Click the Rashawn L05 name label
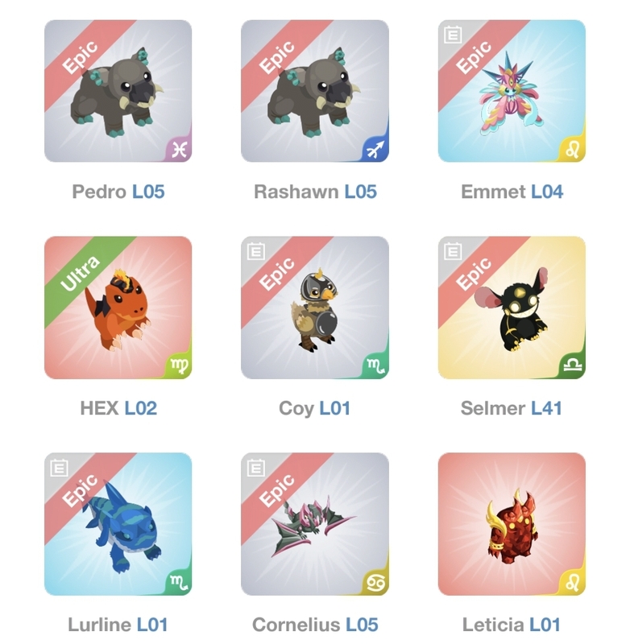The image size is (630, 644). point(315,192)
